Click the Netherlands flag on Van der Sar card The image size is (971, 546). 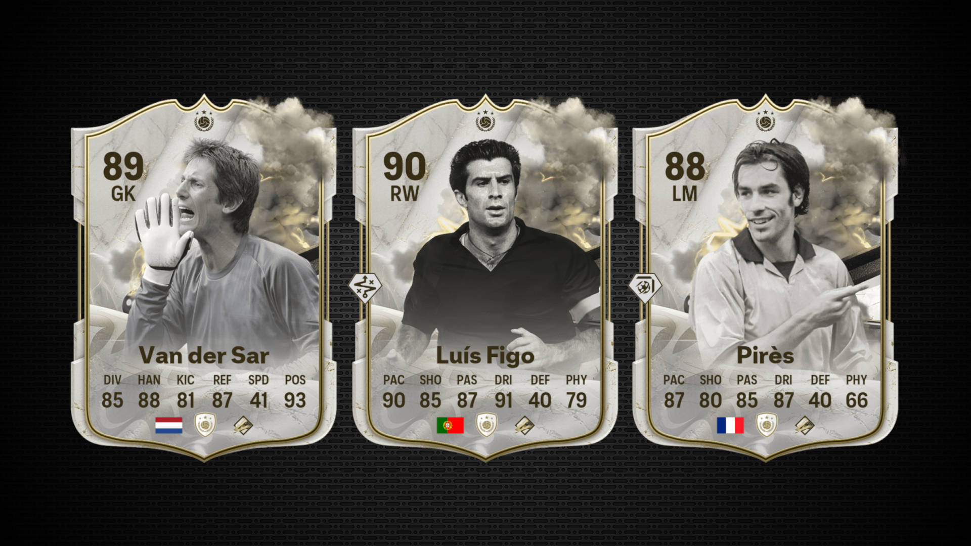[x=168, y=425]
